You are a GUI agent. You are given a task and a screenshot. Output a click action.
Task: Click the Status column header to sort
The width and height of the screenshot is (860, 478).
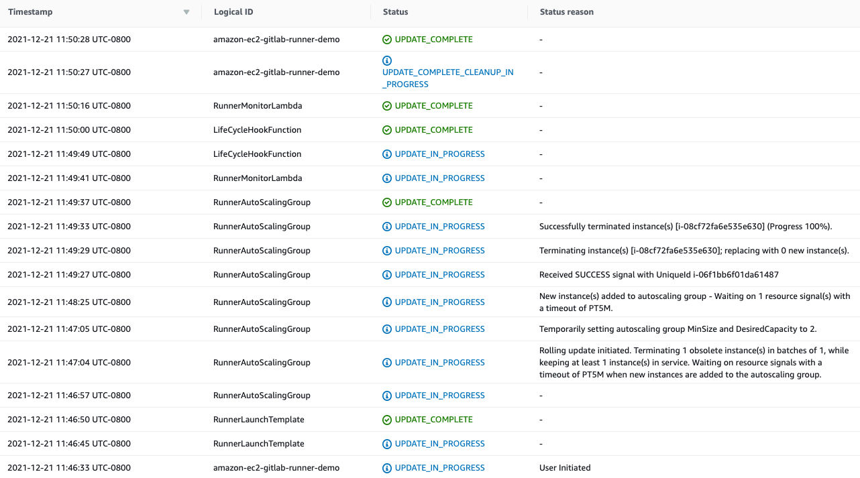coord(395,11)
